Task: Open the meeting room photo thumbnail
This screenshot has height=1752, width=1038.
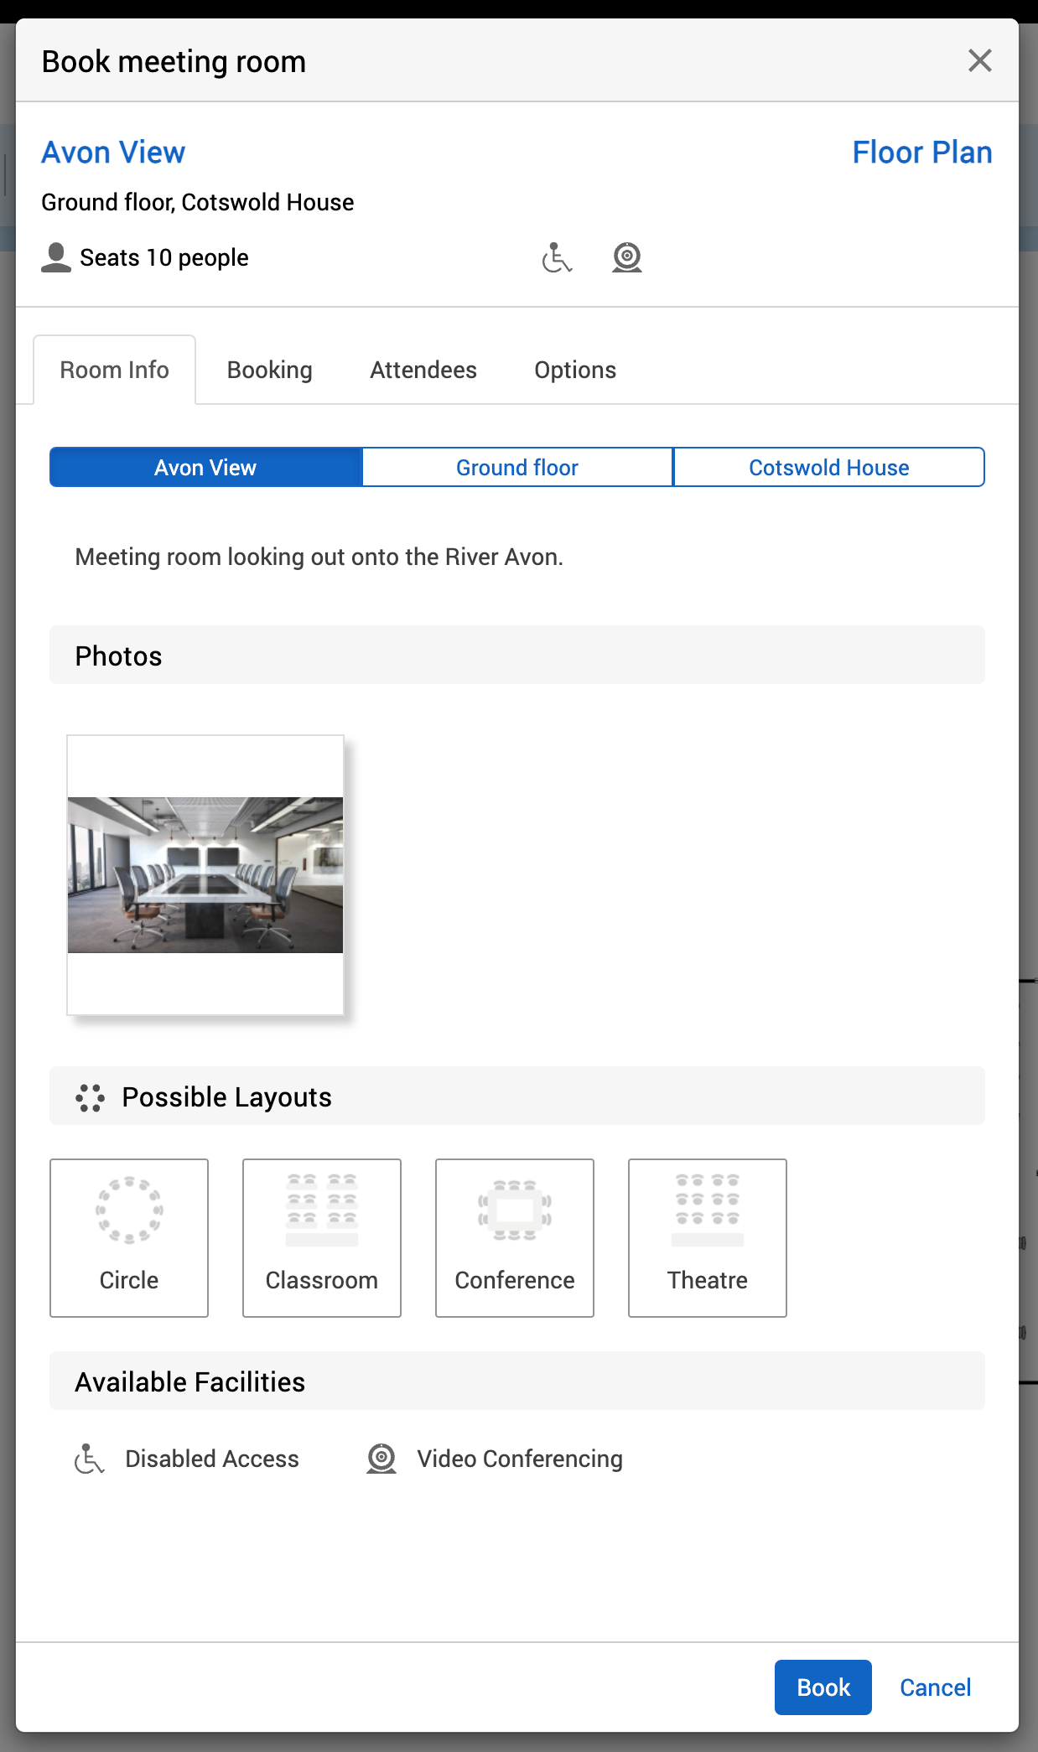Action: [205, 874]
